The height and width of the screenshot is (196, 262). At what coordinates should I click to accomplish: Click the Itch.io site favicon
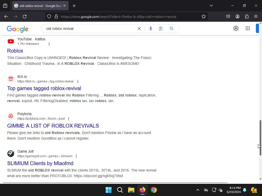pos(11,79)
